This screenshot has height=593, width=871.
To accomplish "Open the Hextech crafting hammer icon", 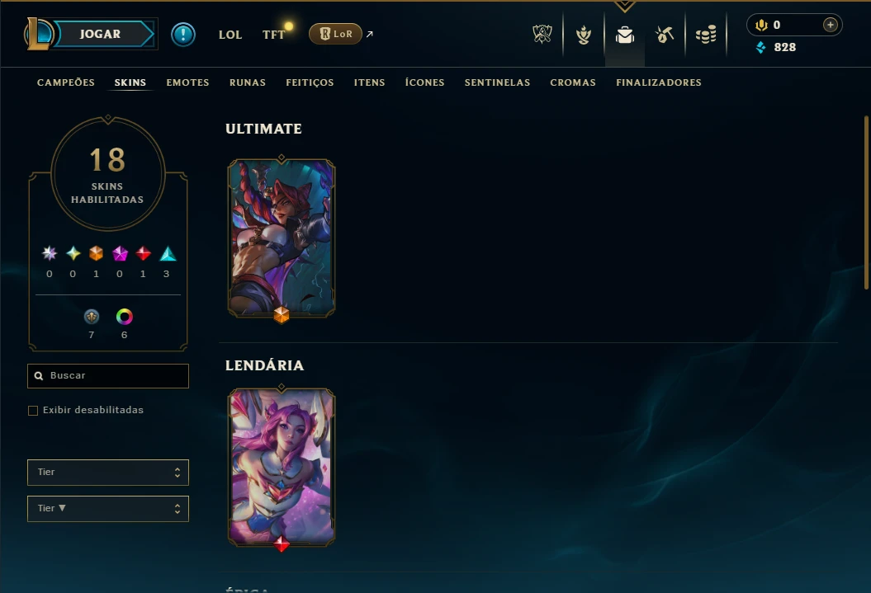I will click(665, 35).
